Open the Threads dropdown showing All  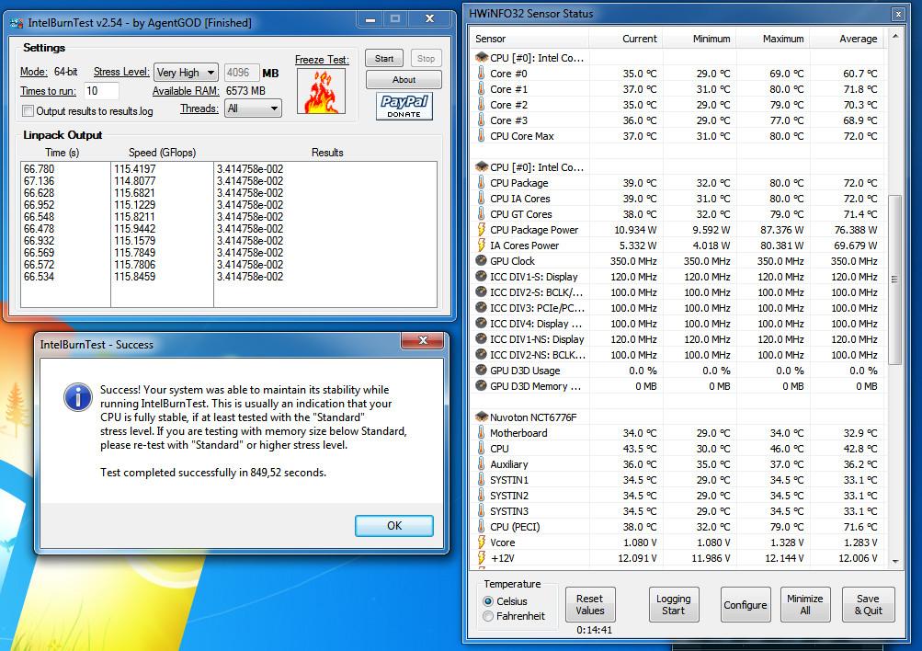253,108
